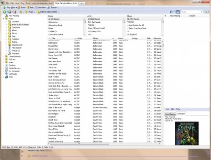Image resolution: width=211 pixels, height=160 pixels.
Task: Switch to the Music/Artist & Album Artist tab
Action: (x=66, y=3)
